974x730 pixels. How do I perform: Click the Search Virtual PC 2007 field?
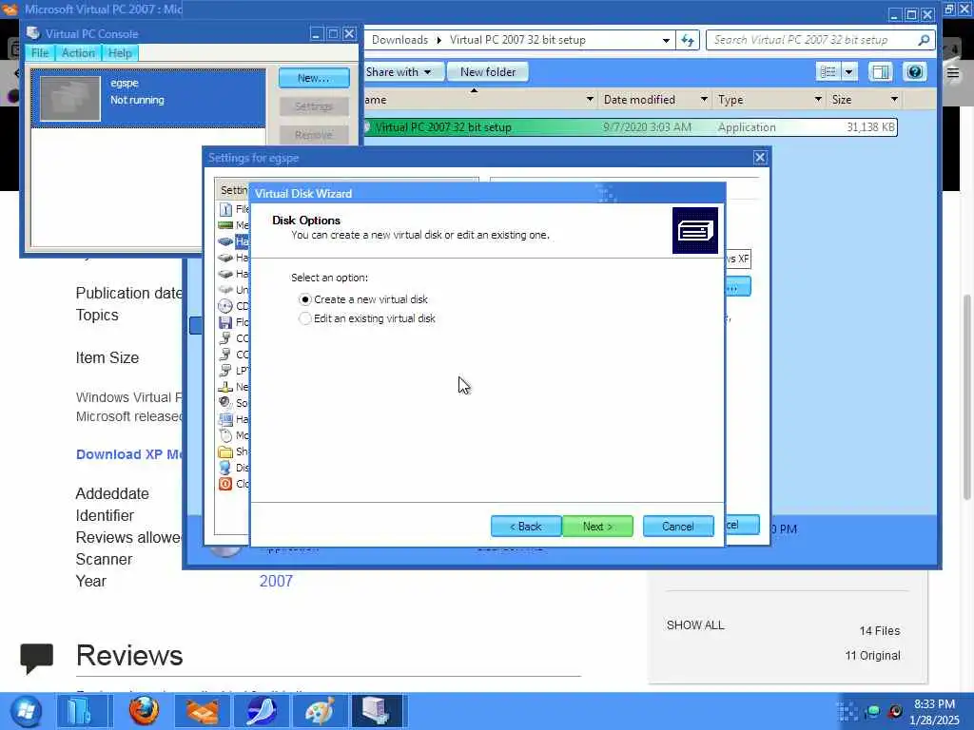[820, 40]
